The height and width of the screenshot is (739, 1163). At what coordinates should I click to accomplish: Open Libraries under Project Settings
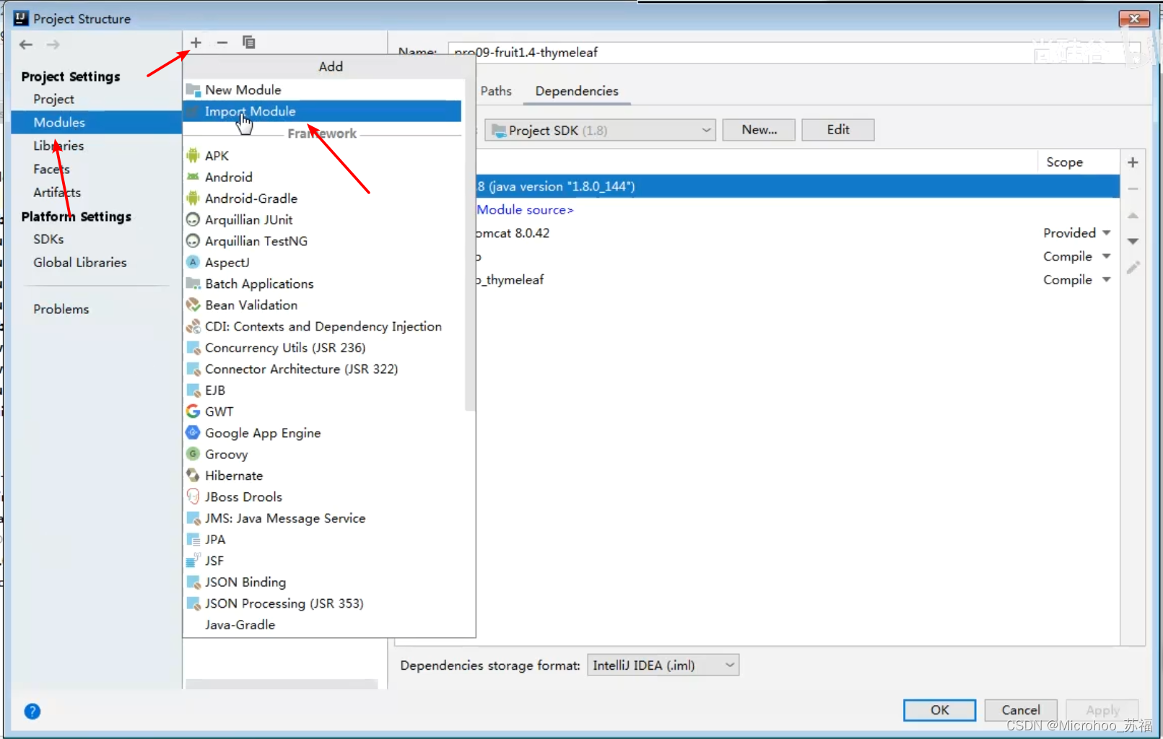pos(58,146)
